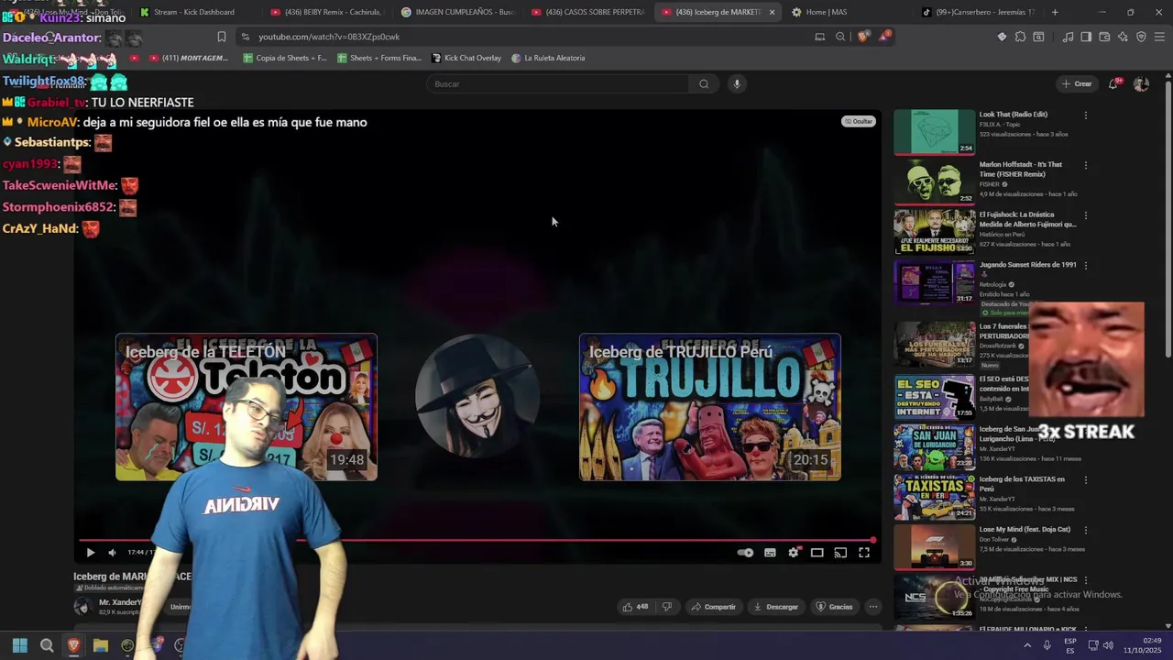Start voice search with the microphone icon
The height and width of the screenshot is (660, 1173).
coord(736,83)
